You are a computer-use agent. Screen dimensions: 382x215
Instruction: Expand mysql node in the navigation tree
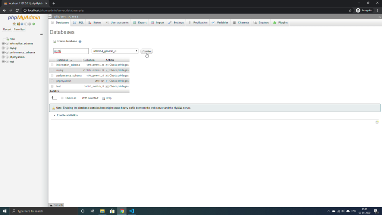[3, 48]
